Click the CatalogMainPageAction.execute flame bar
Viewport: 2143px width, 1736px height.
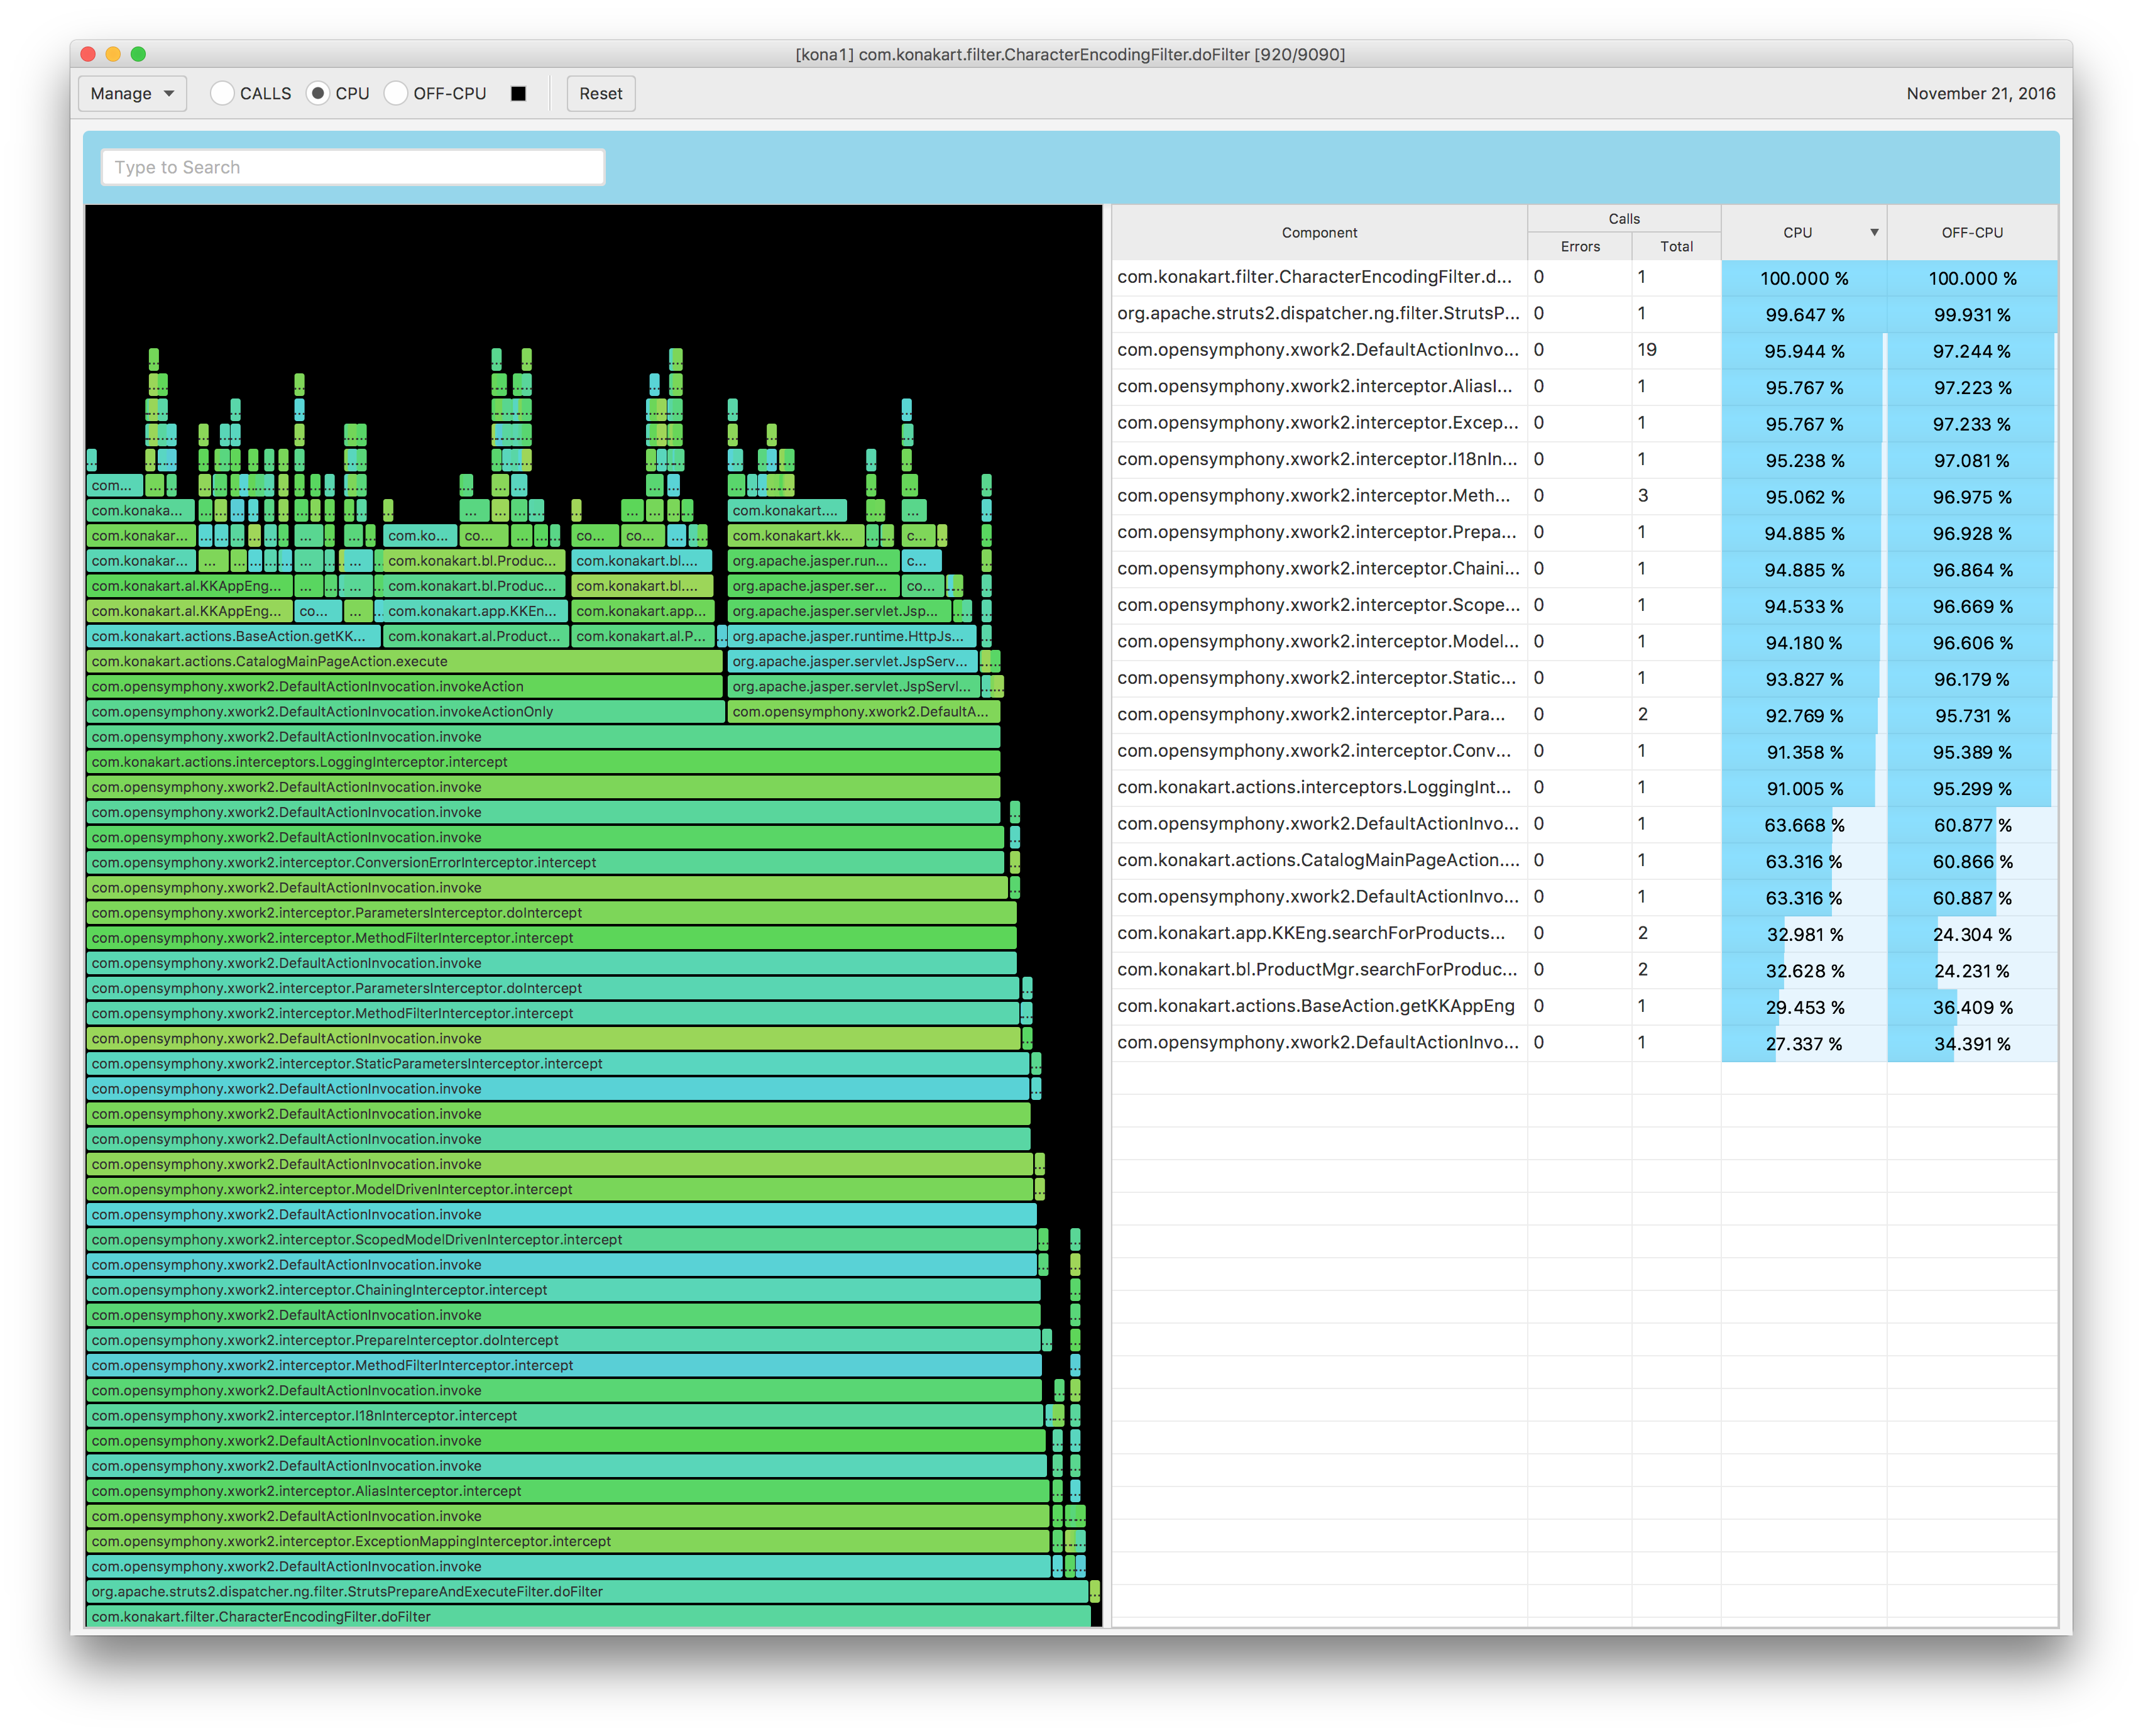click(404, 661)
